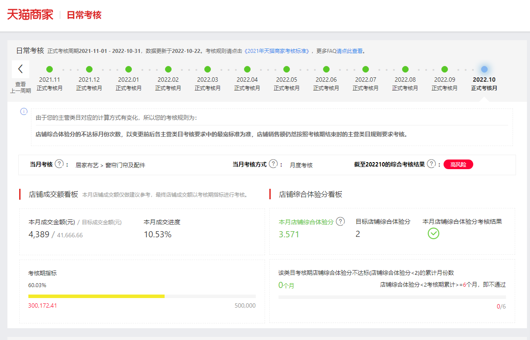530x340 pixels.
Task: Click the 60.03% indicator percentage
Action: (37, 285)
